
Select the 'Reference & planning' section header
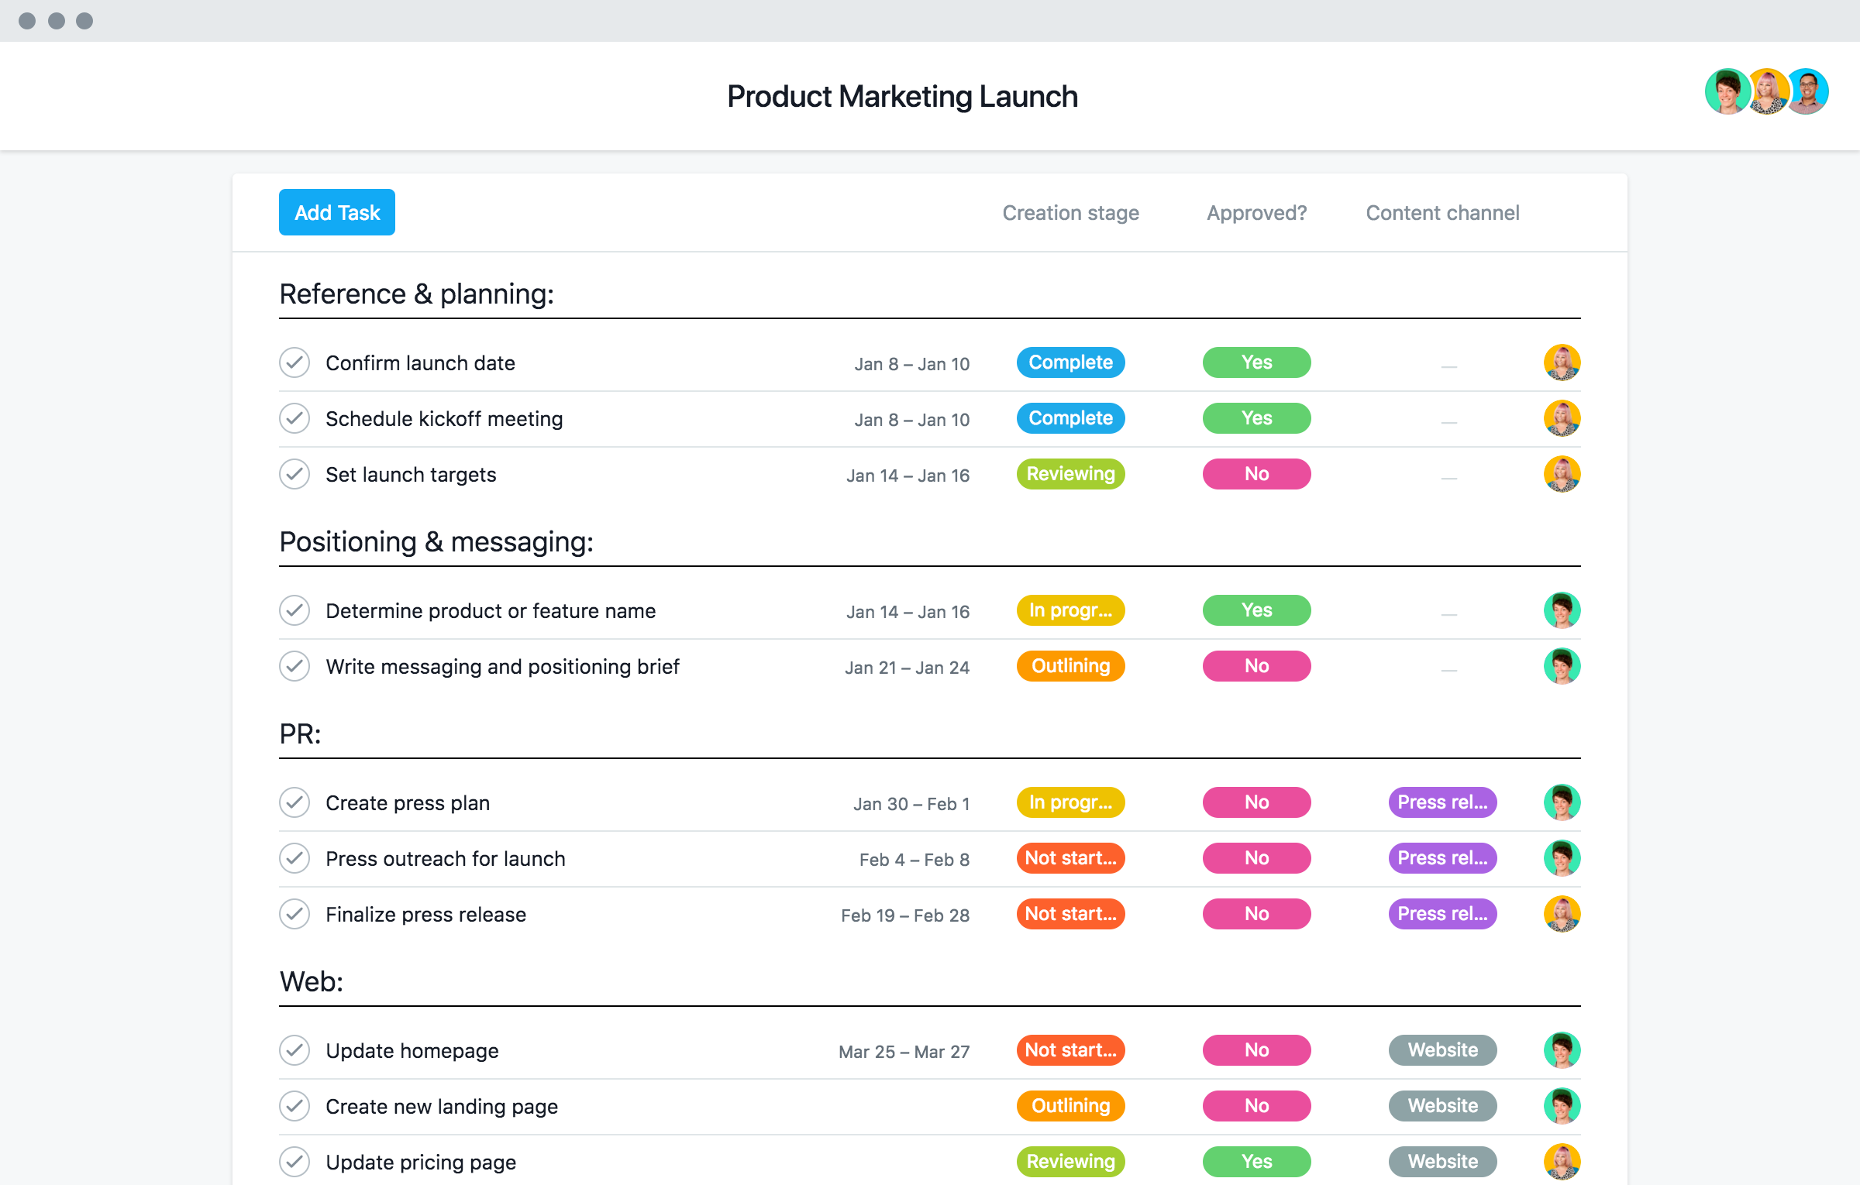(x=415, y=293)
